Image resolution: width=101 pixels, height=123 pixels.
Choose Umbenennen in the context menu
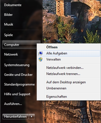click(x=69, y=88)
